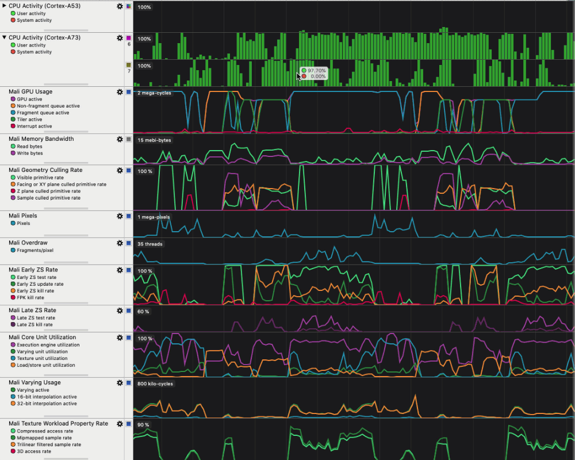This screenshot has height=460, width=575.
Task: Open Mali Geometry Culling Rate chart settings gear
Action: (120, 171)
